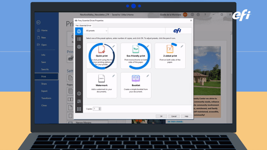Select Print in the Word backstage menu

point(46,77)
